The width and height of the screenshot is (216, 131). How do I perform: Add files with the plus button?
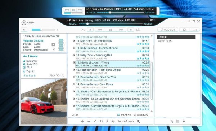click(x=82, y=121)
